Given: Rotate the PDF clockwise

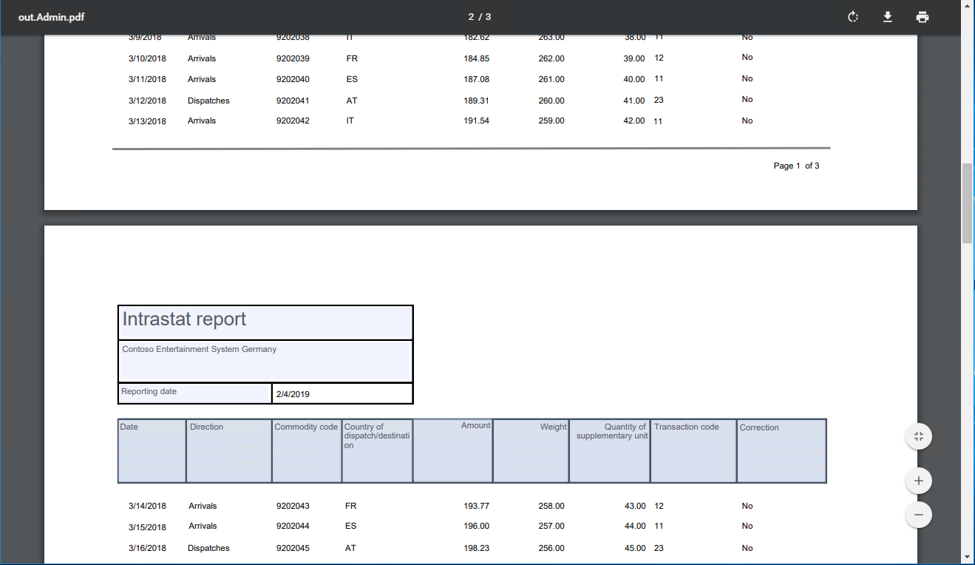Looking at the screenshot, I should pos(852,16).
